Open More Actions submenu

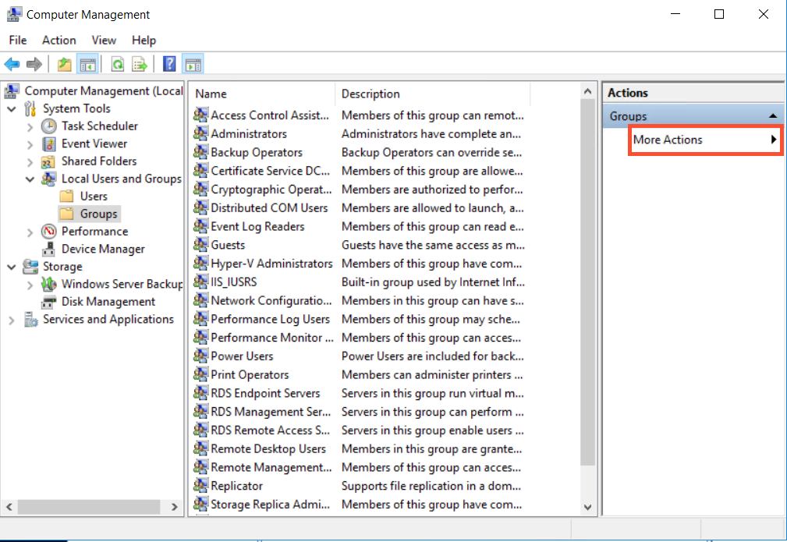pos(704,140)
